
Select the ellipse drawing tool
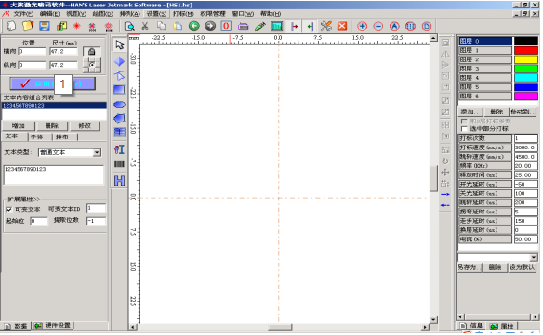(119, 104)
